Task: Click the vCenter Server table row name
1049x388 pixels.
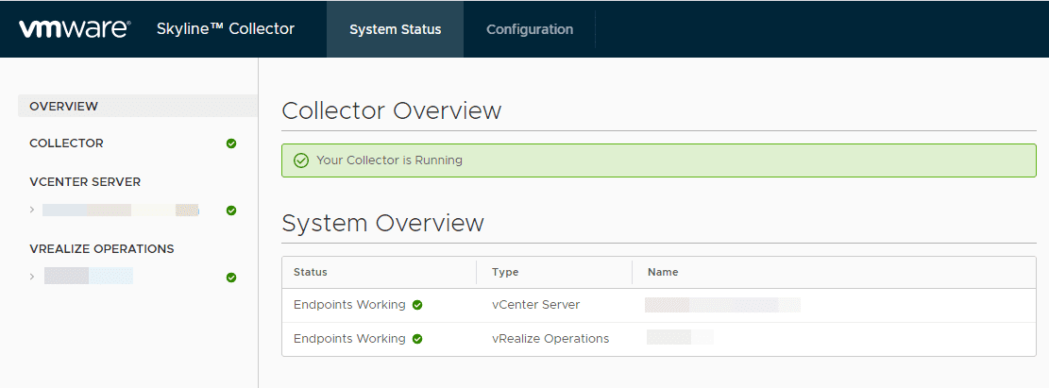Action: pyautogui.click(x=722, y=305)
